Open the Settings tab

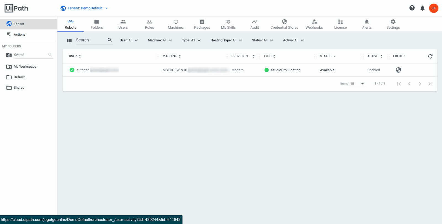393,24
